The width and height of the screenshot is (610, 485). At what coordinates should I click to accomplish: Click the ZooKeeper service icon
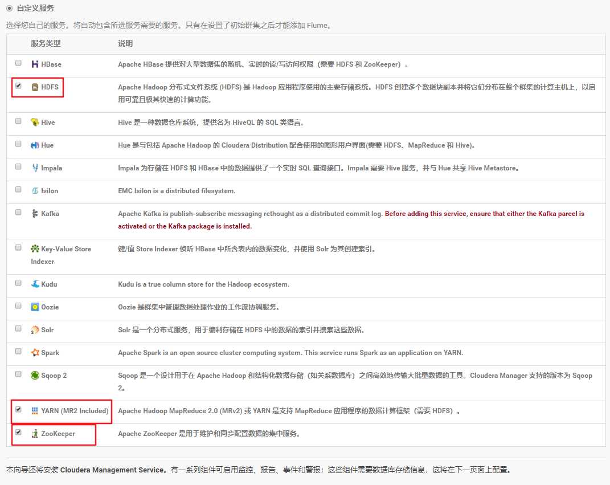[35, 434]
